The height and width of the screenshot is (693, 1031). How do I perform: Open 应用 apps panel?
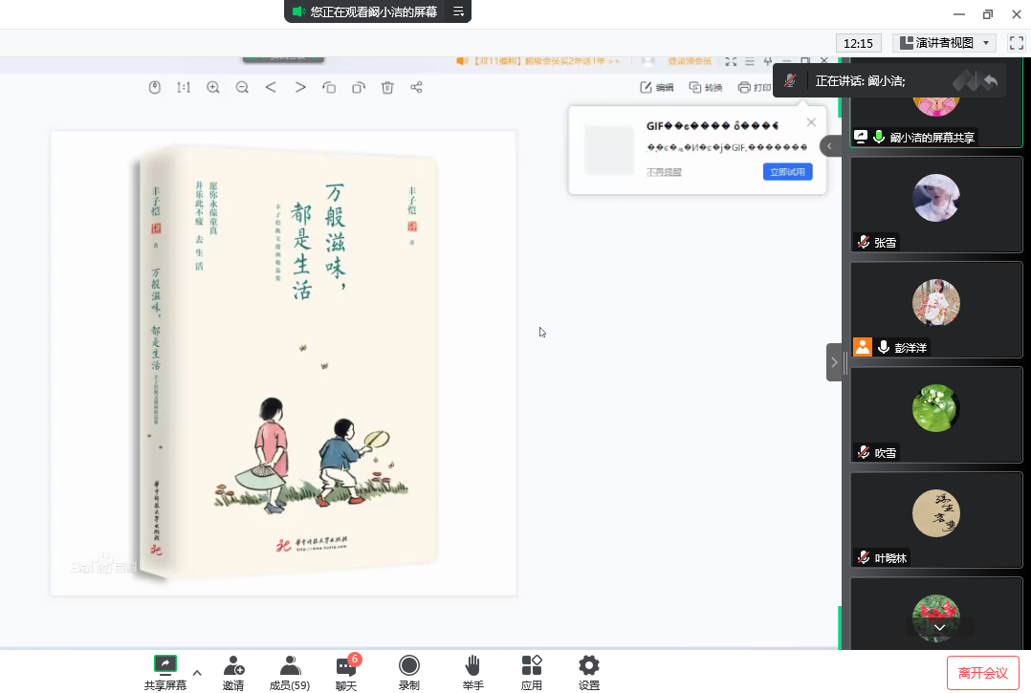tap(532, 673)
